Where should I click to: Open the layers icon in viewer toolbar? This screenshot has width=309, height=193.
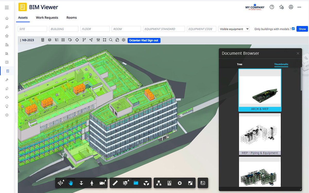(50, 40)
